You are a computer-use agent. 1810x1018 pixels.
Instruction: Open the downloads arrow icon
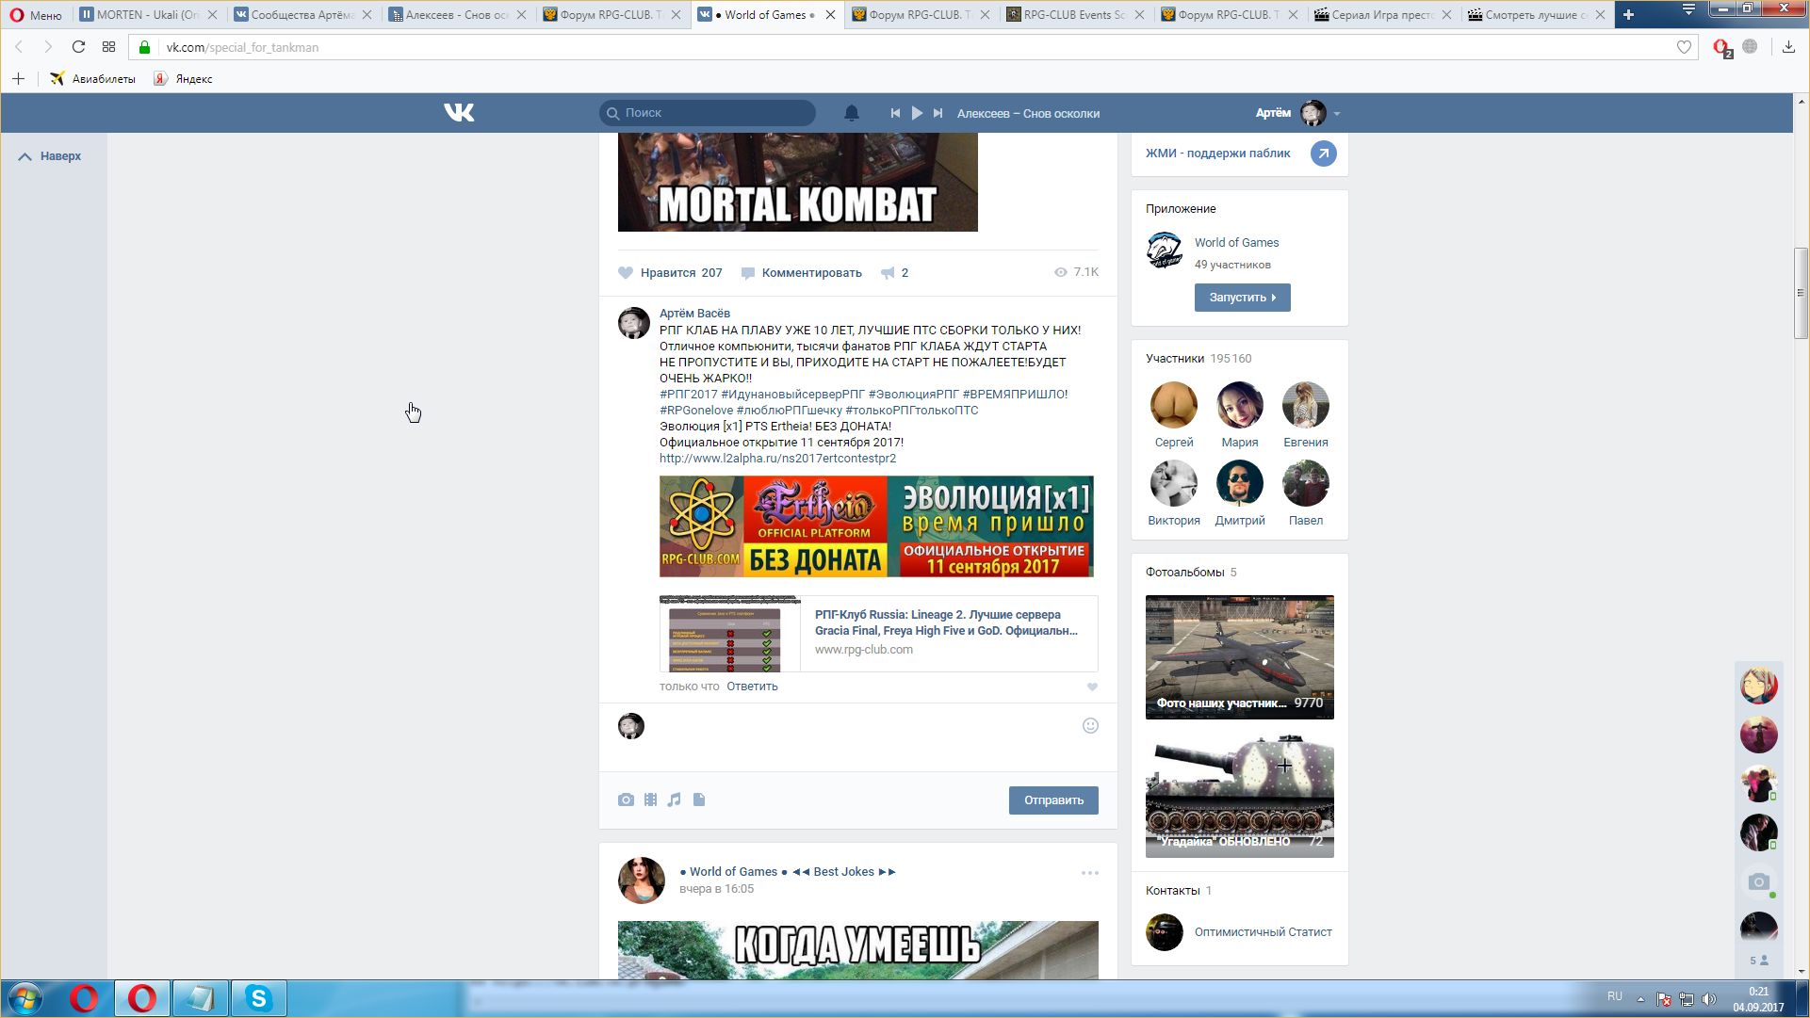point(1788,47)
